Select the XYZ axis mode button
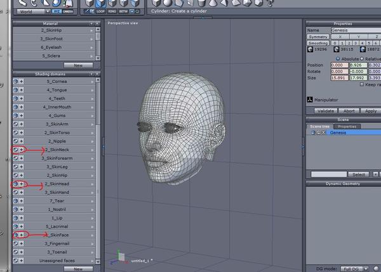 56,11
